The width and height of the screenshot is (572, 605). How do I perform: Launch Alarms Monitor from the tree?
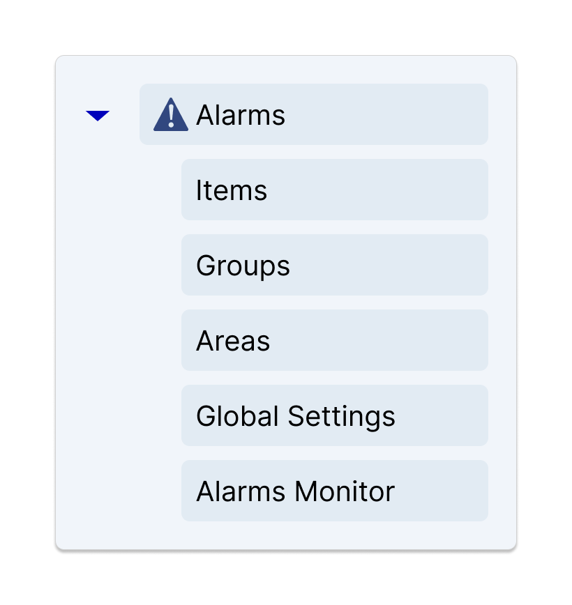point(335,491)
